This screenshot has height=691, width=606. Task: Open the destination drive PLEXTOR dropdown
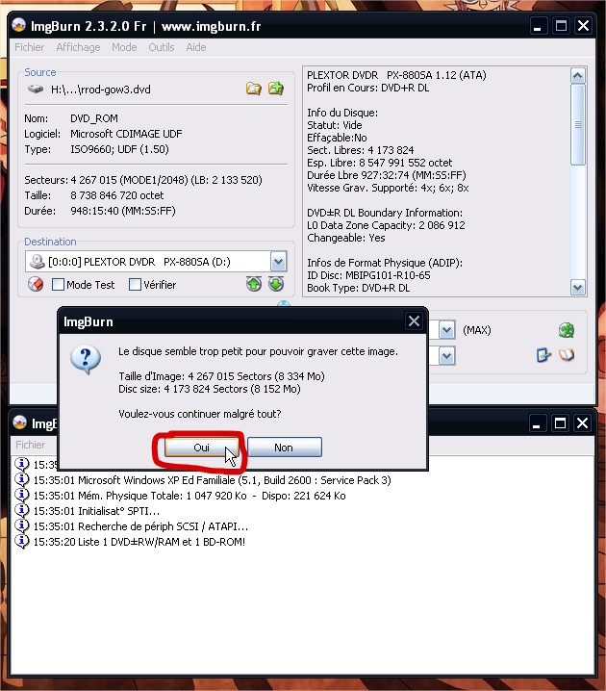click(278, 262)
